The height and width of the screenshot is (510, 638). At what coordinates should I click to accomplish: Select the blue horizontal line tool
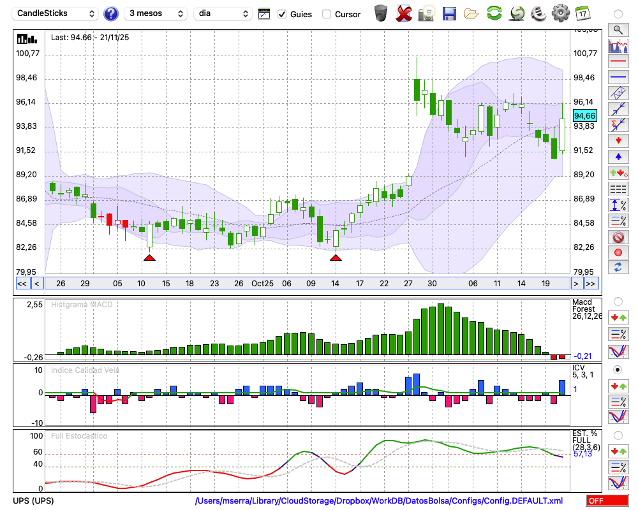[x=618, y=77]
